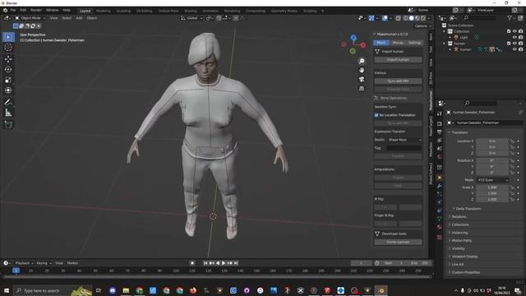Select the Scale tool
The width and height of the screenshot is (526, 296).
tap(8, 80)
